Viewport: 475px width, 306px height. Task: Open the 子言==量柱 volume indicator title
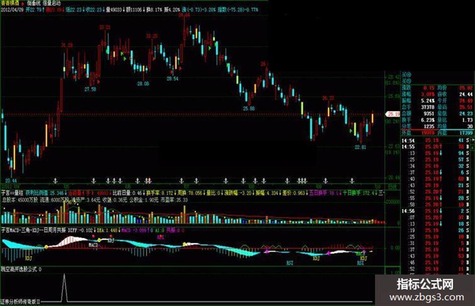pos(12,193)
